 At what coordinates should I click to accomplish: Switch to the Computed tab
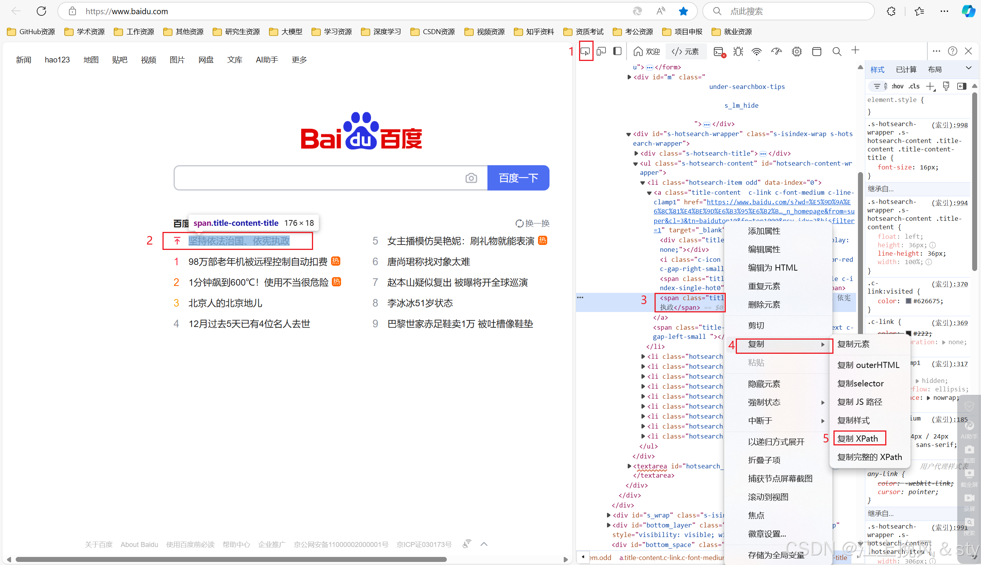(x=906, y=69)
